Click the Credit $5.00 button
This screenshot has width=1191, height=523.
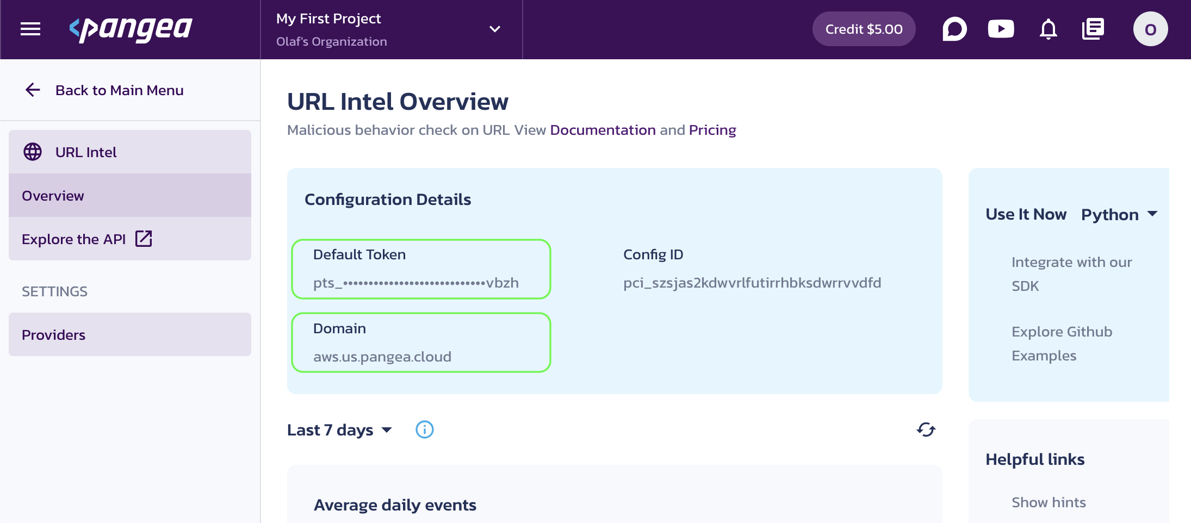pos(864,29)
